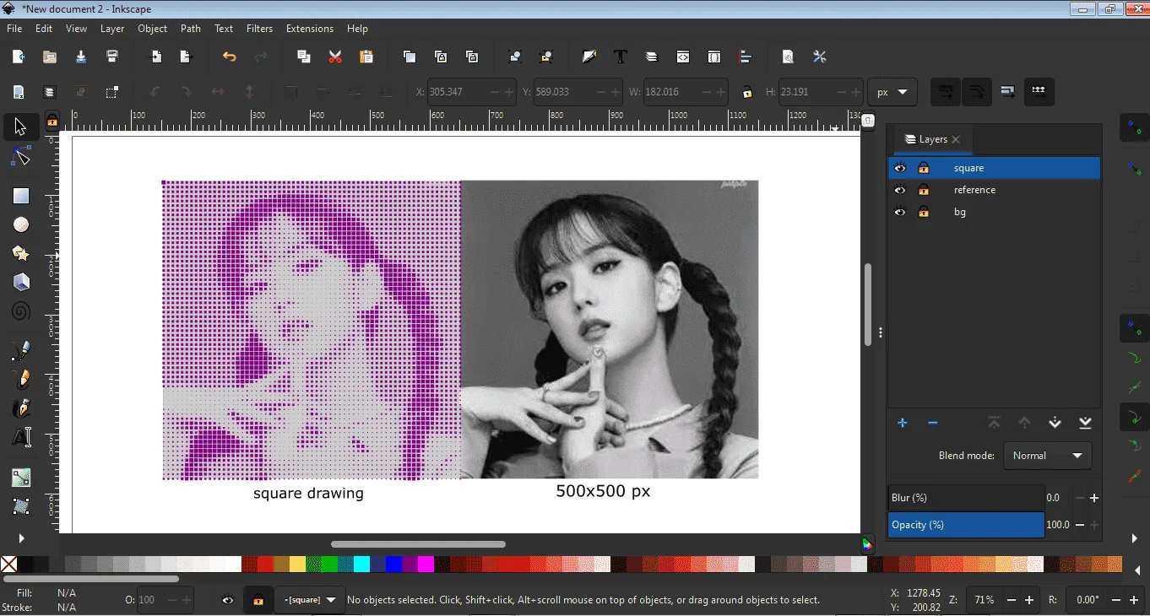
Task: Increase the zoom percentage
Action: (x=1029, y=600)
